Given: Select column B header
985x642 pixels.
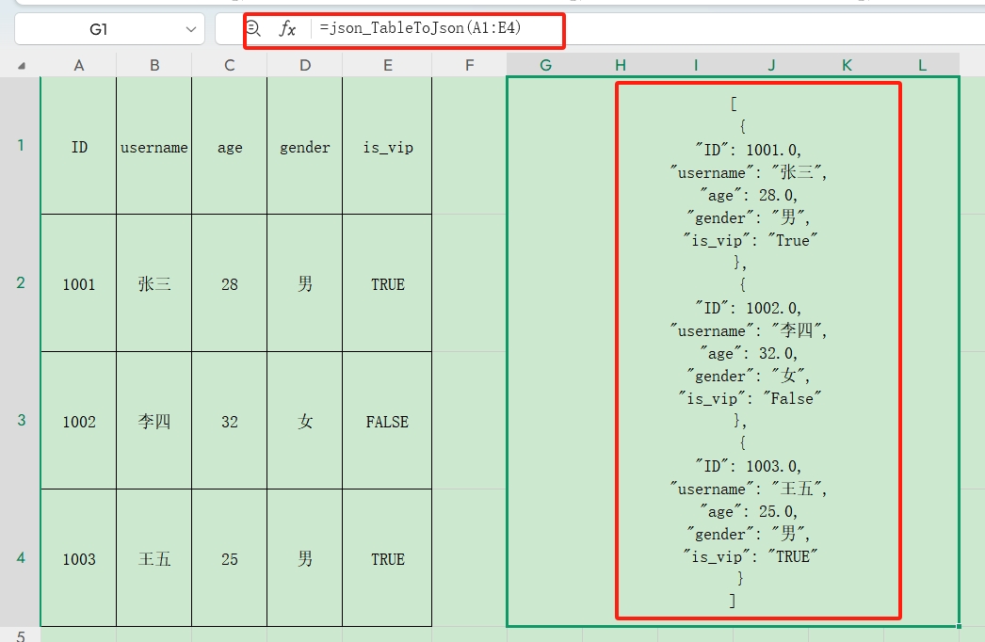Looking at the screenshot, I should coord(153,65).
